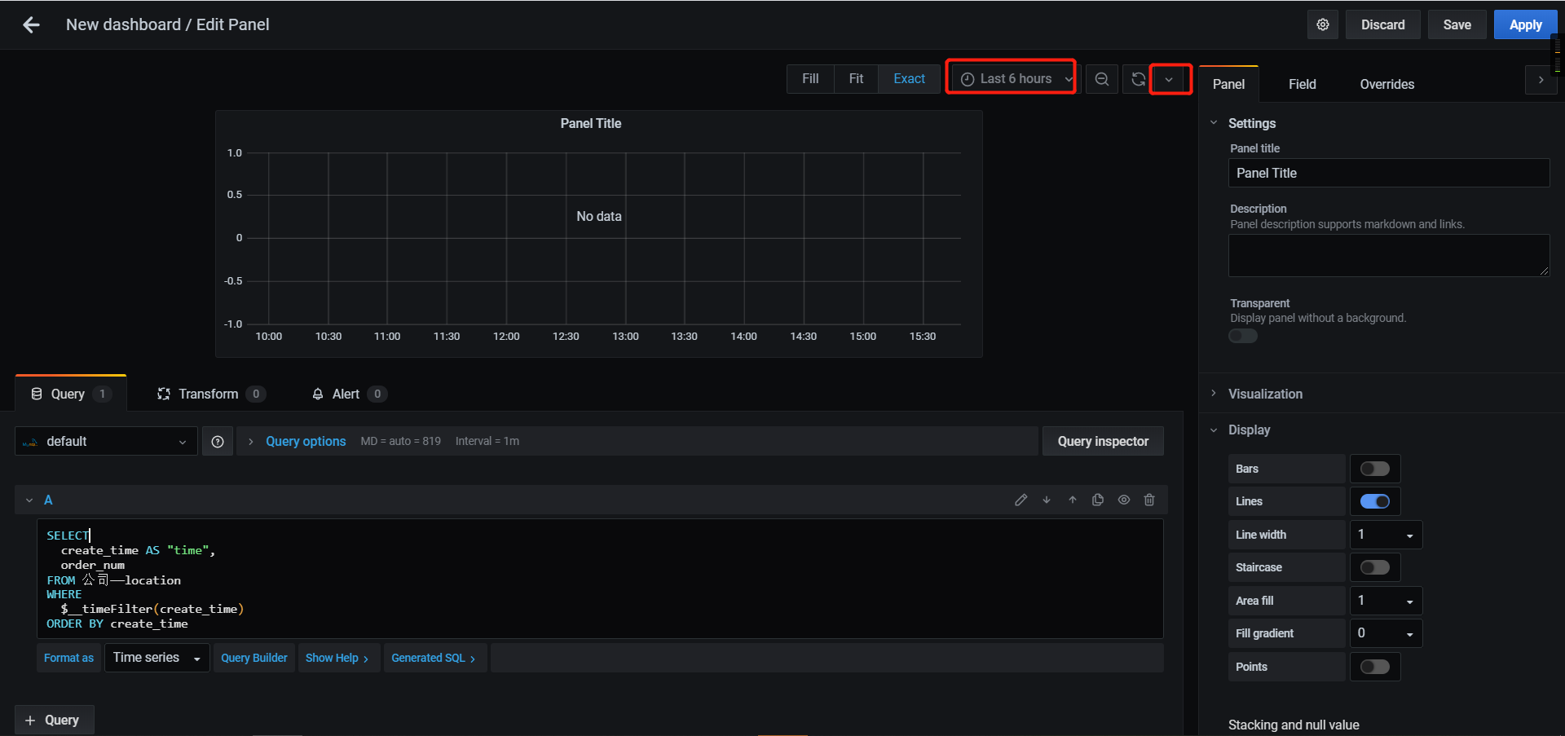The height and width of the screenshot is (736, 1565).
Task: Open the Field tab
Action: pos(1301,84)
